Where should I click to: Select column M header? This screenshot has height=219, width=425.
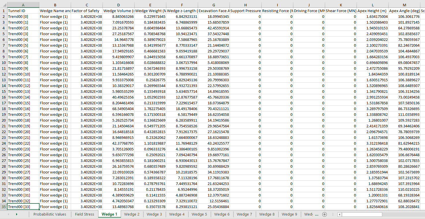click(404, 5)
